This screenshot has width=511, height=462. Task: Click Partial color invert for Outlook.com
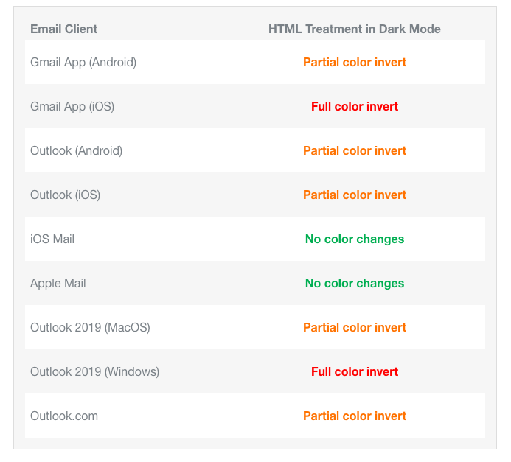click(x=355, y=416)
